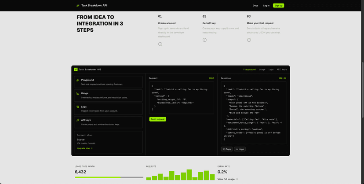Click the View full usage link

(228, 179)
